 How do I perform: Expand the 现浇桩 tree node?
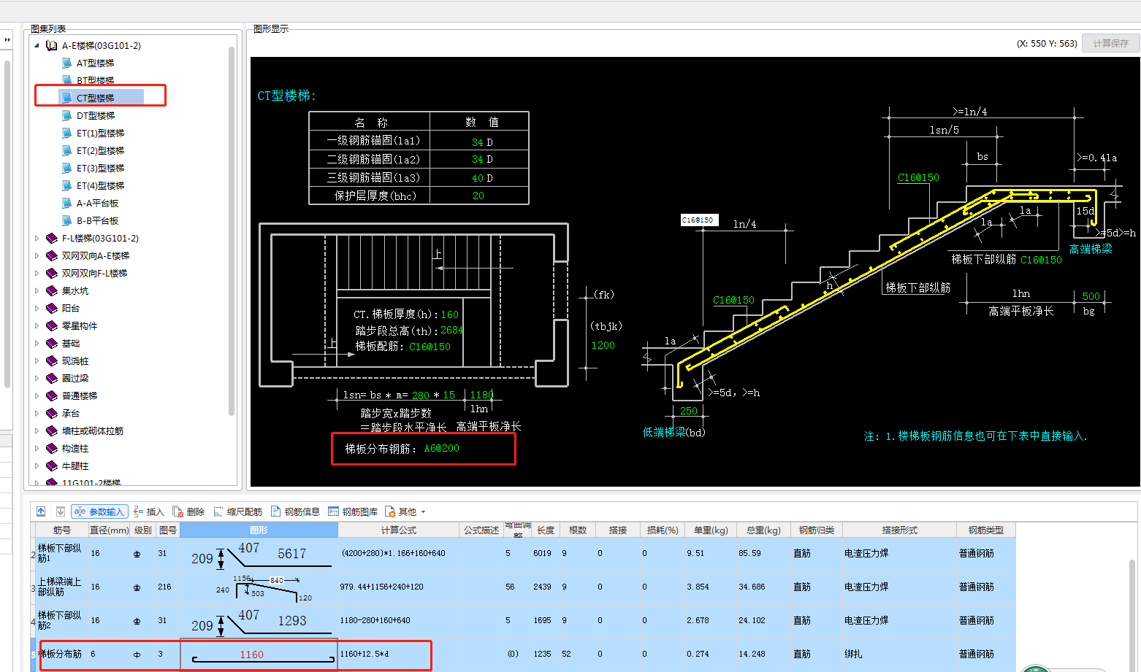[x=37, y=360]
